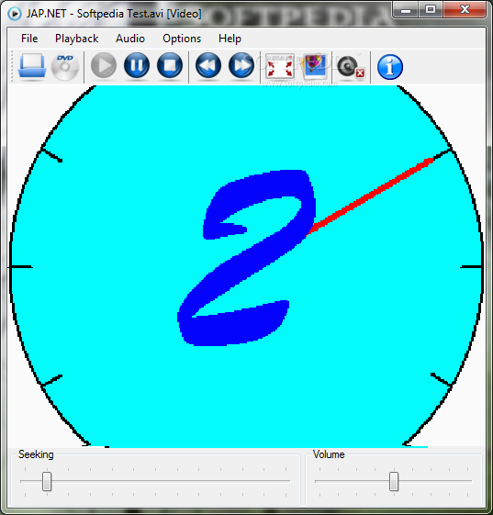Switch to fullscreen with the red arrows icon
Viewport: 493px width, 515px height.
(x=280, y=67)
